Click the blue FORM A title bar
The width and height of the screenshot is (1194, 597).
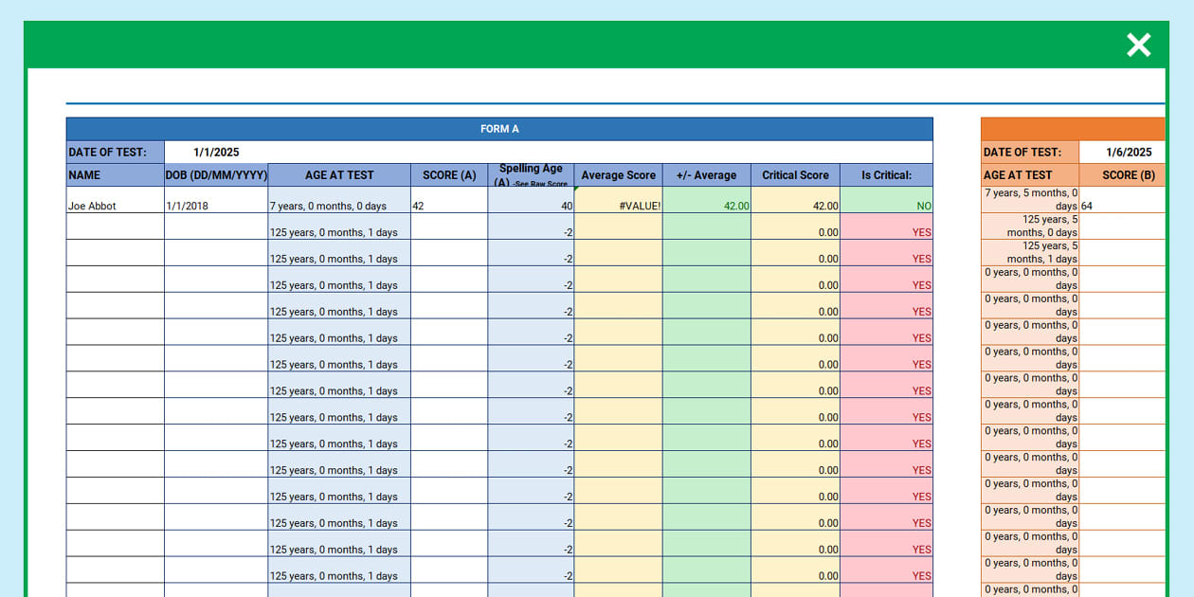pos(498,128)
